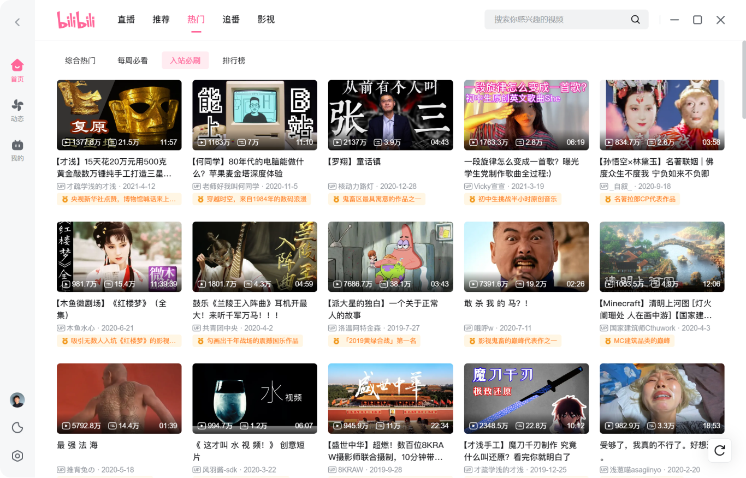This screenshot has width=746, height=478.
Task: Enable night mode with the moon icon
Action: [x=17, y=428]
